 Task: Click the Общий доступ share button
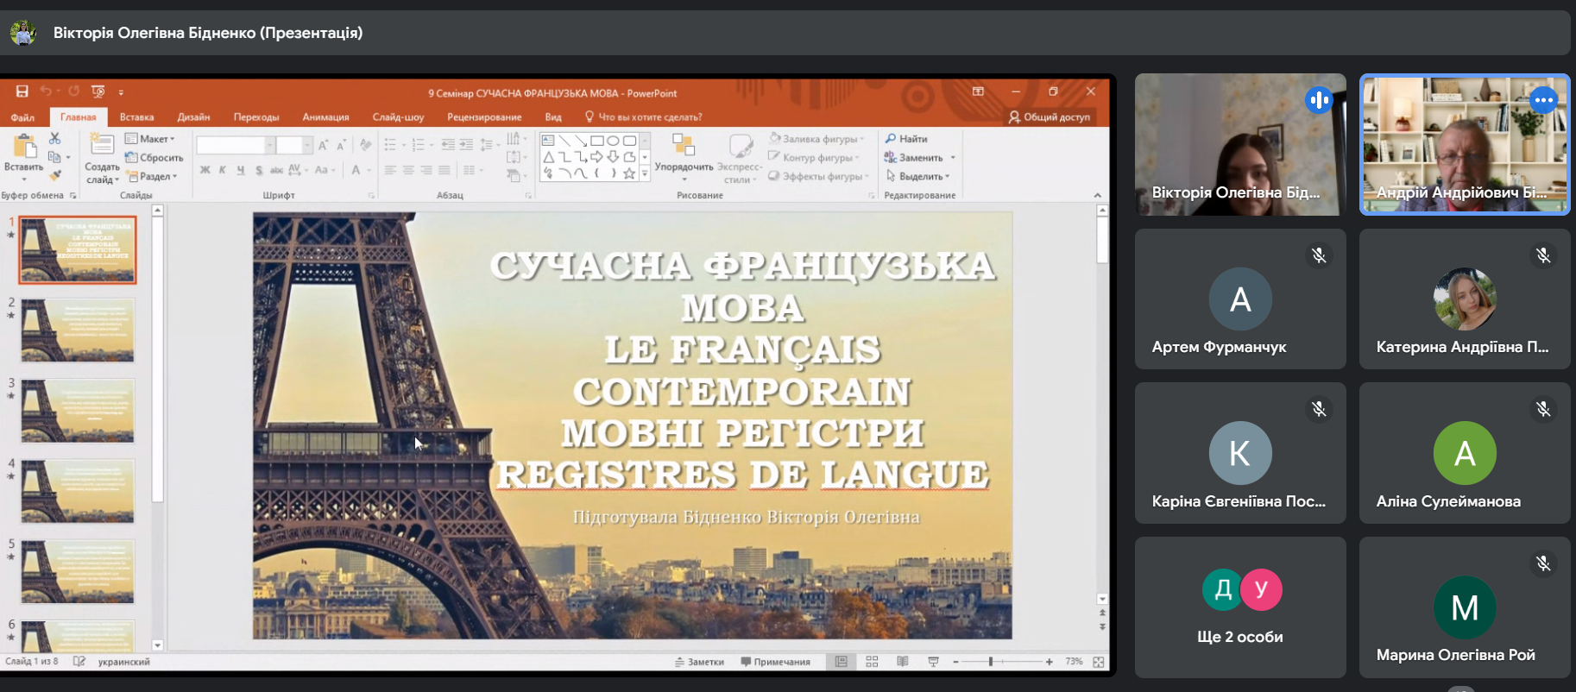1049,117
